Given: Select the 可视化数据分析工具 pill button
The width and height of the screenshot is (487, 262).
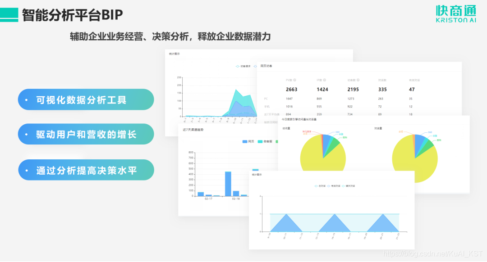Looking at the screenshot, I should [x=86, y=99].
